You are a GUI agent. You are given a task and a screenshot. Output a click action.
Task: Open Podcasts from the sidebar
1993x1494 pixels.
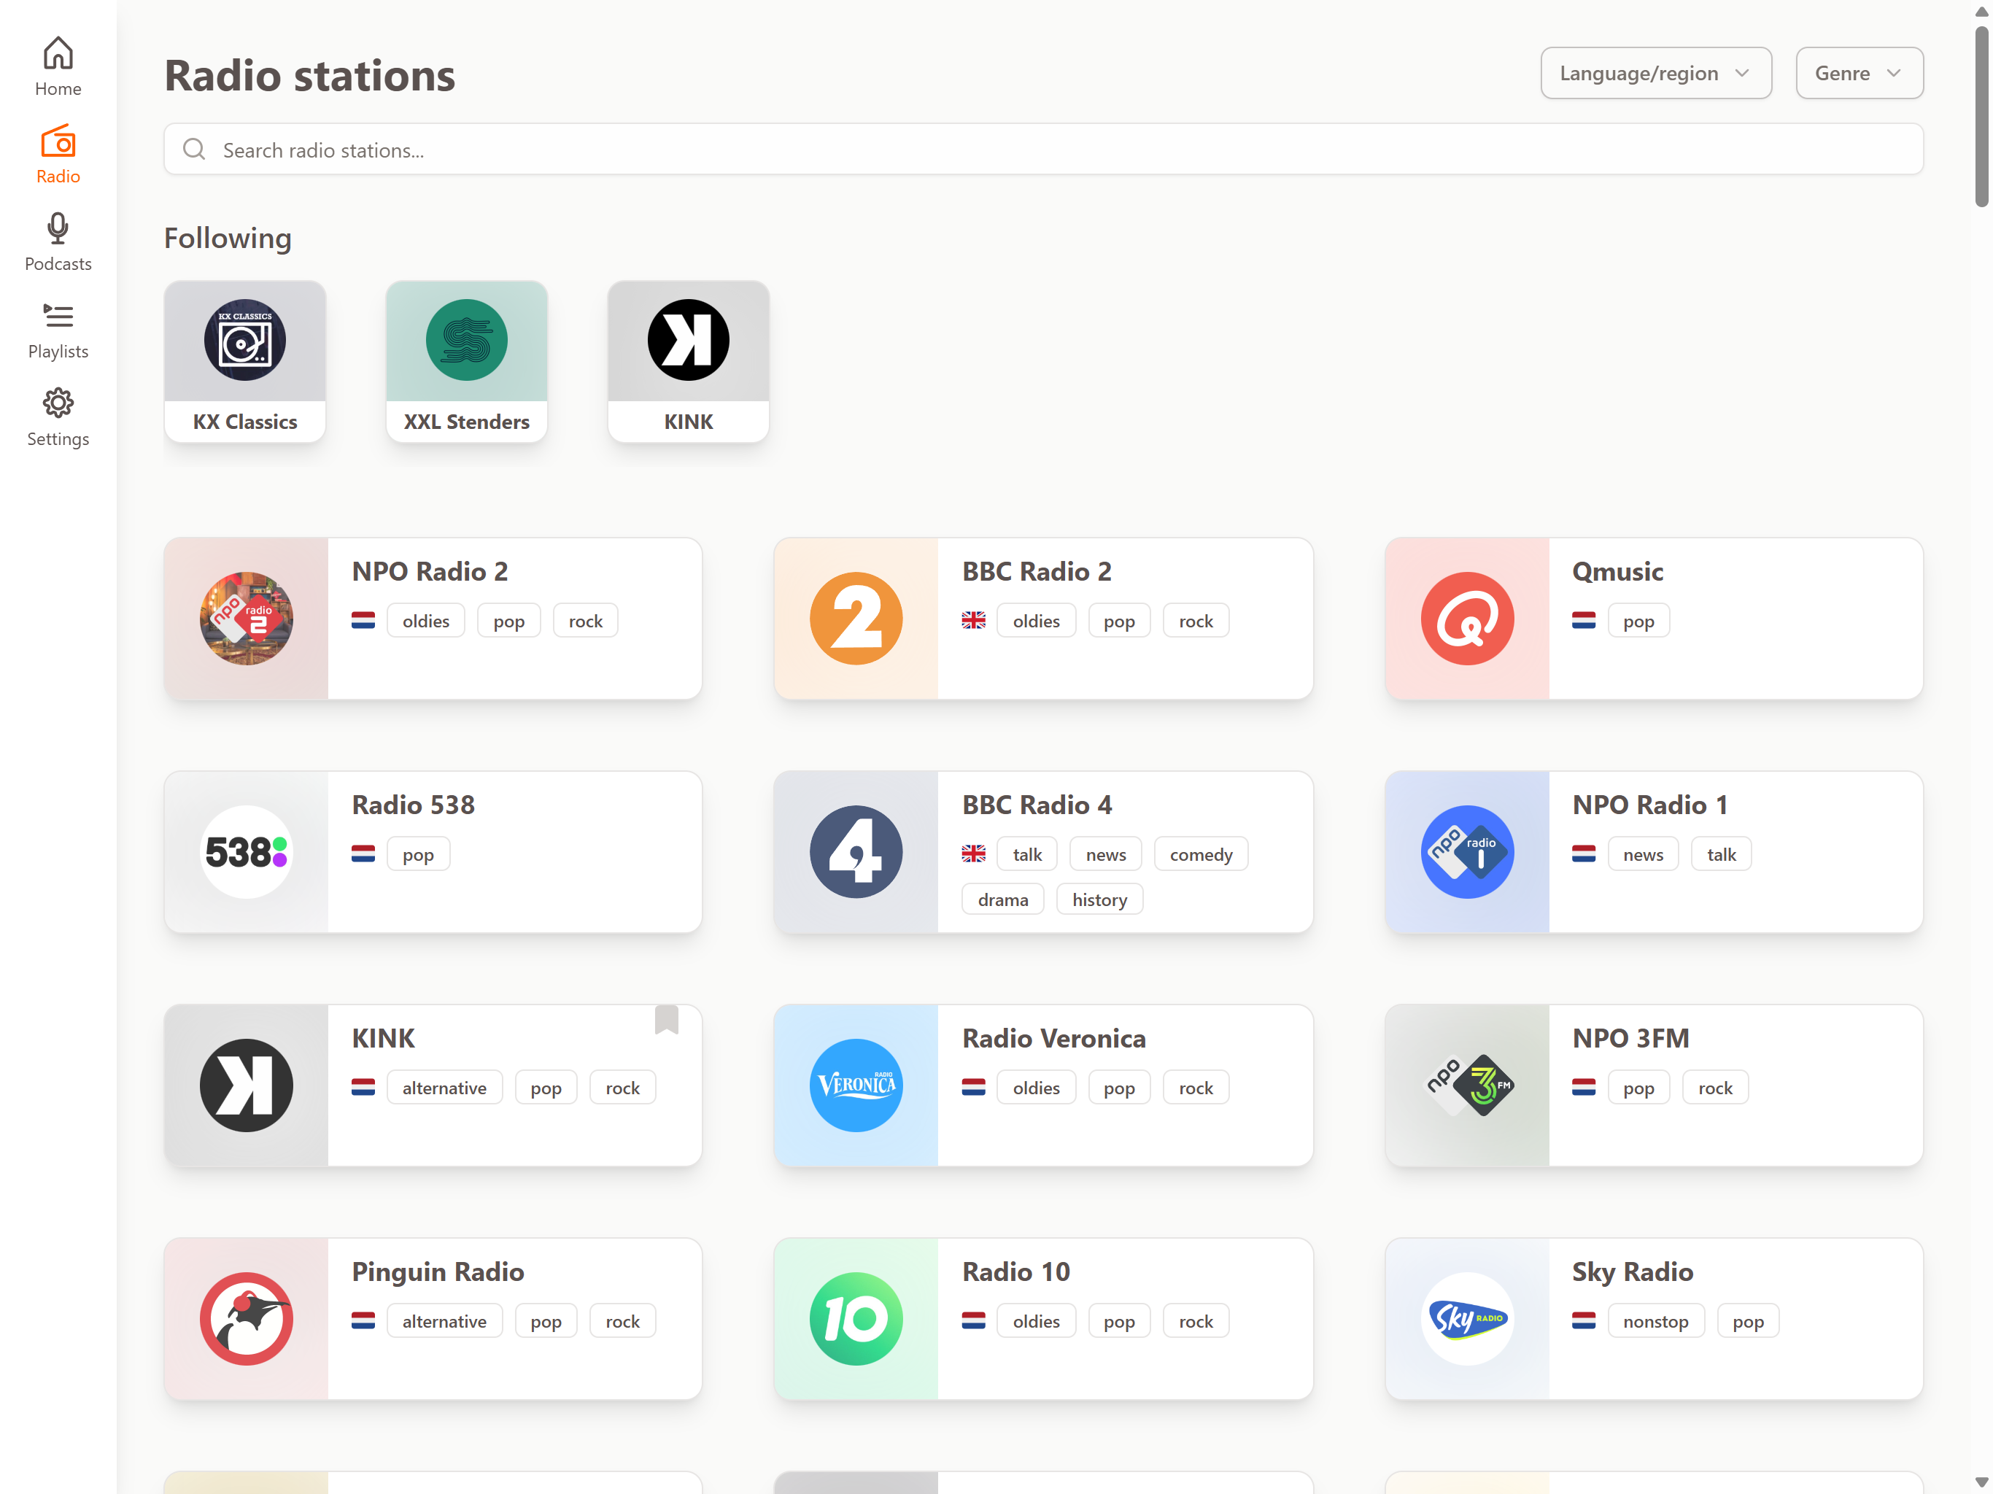pos(58,241)
